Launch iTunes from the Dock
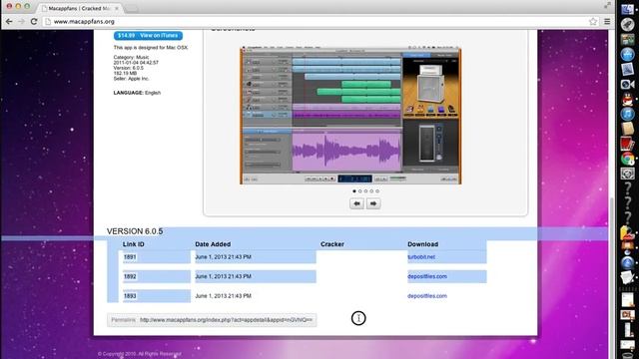Viewport: 639px width, 359px height. pyautogui.click(x=628, y=114)
